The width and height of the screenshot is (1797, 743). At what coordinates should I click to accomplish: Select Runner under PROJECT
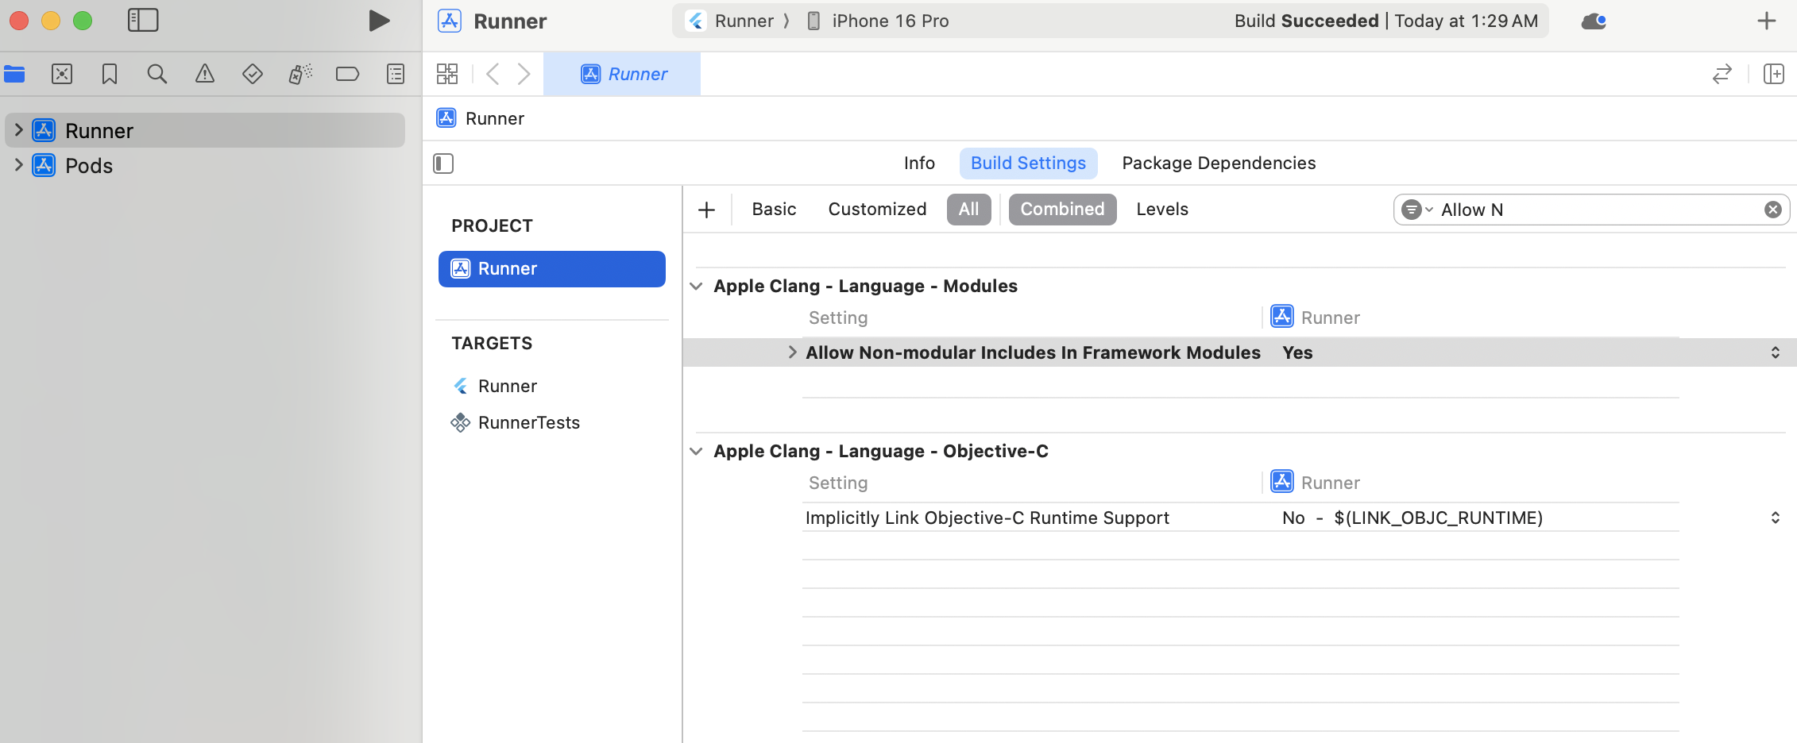[552, 269]
